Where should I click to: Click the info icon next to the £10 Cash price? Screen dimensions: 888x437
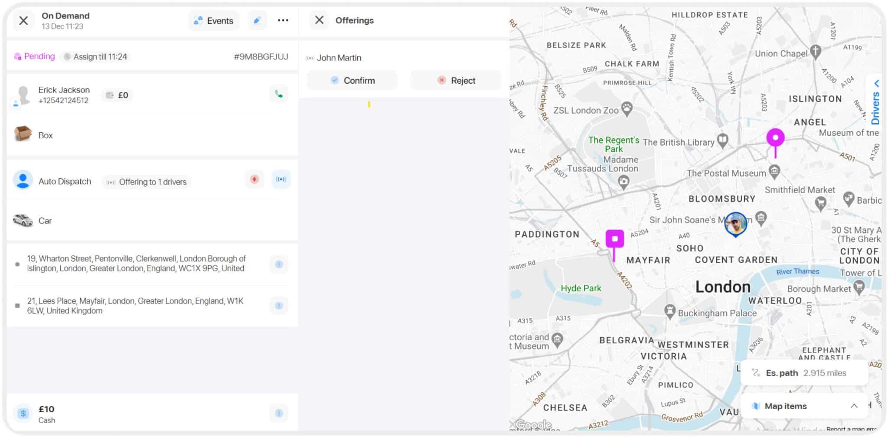point(279,413)
